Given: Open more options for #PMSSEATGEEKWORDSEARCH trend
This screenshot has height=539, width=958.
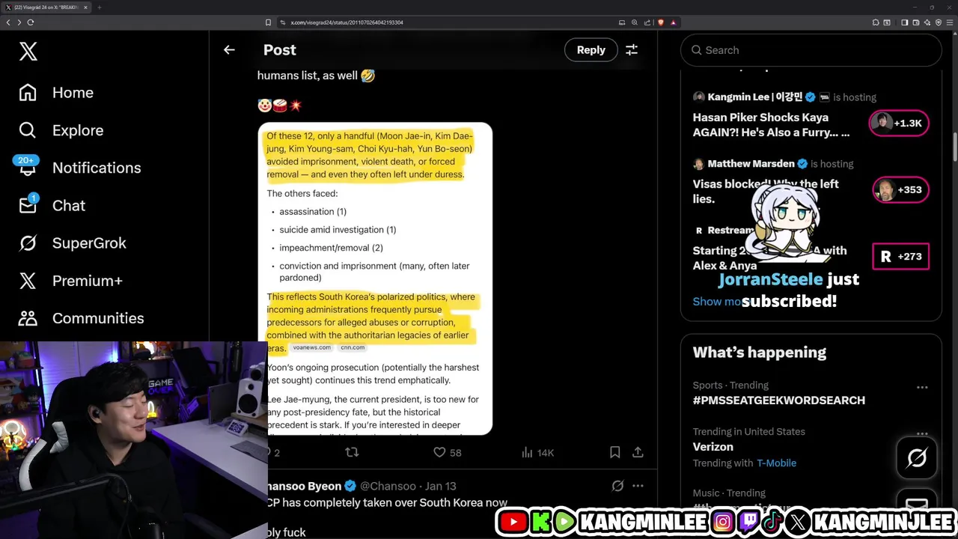Looking at the screenshot, I should coord(922,387).
